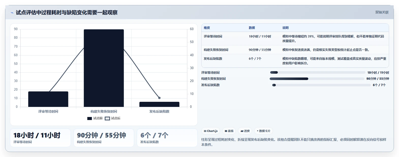Viewport: 399px width, 157px height.
Task: Click the description starting 模拟中恢复速度改善
Action: pos(326,50)
